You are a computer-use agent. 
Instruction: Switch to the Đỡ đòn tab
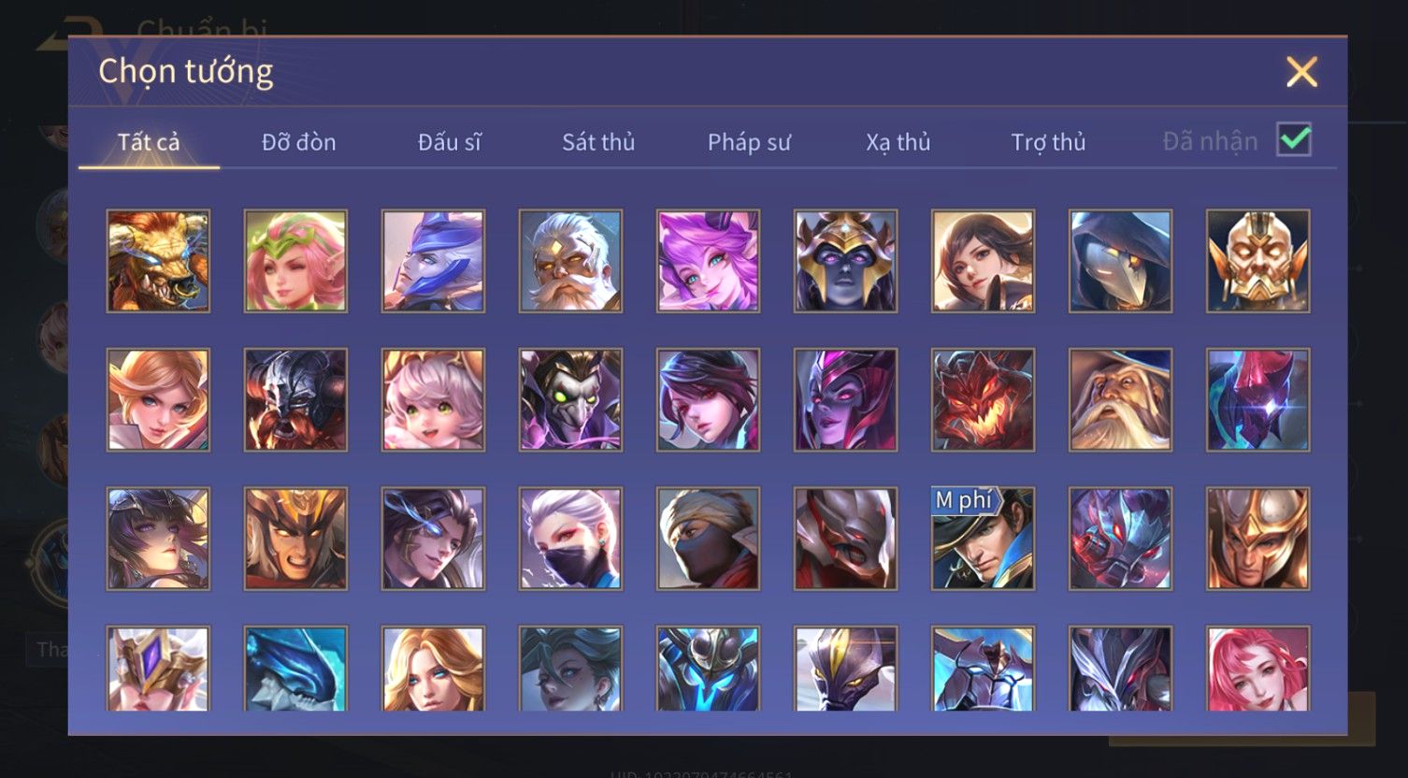tap(298, 142)
